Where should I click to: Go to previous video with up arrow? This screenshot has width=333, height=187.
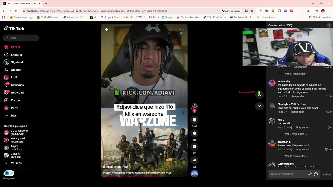[259, 95]
